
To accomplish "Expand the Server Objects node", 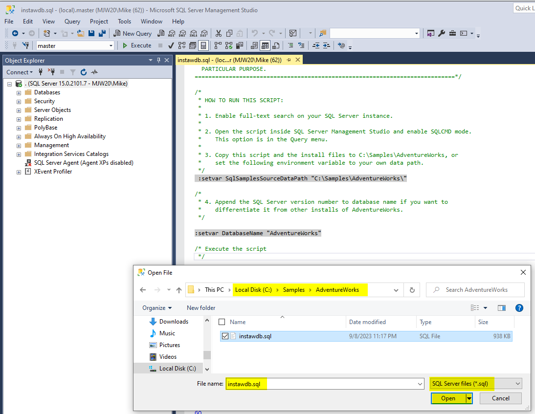I will click(x=19, y=110).
